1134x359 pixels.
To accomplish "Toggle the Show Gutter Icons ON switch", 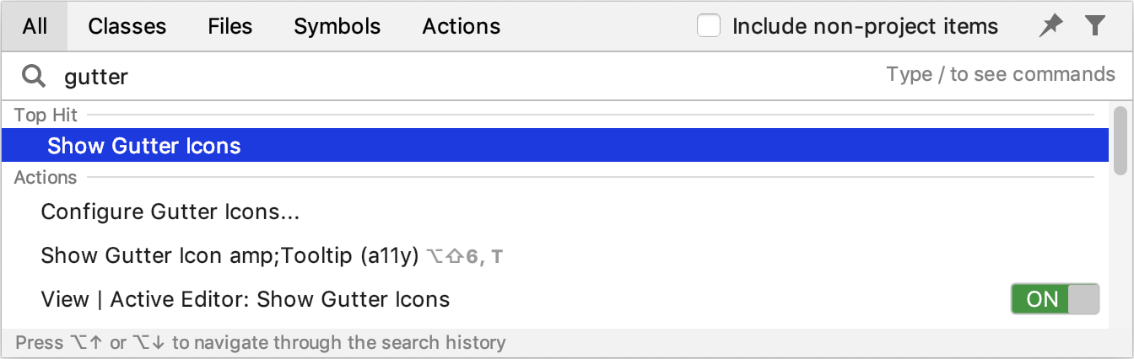I will 1055,299.
